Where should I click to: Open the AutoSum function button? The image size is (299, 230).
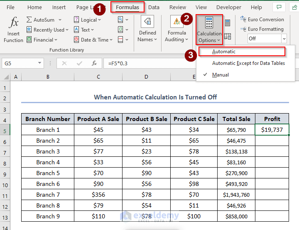(44, 20)
